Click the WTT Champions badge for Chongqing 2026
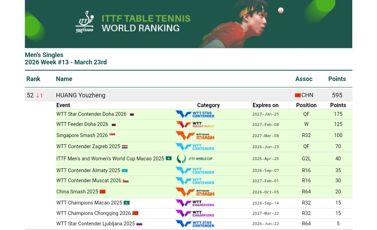 (195, 213)
